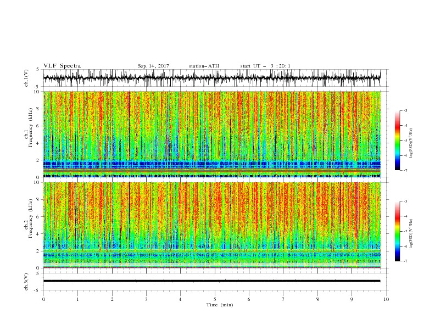Click the 'station=ATH' label
This screenshot has height=336, width=435.
tap(204, 66)
